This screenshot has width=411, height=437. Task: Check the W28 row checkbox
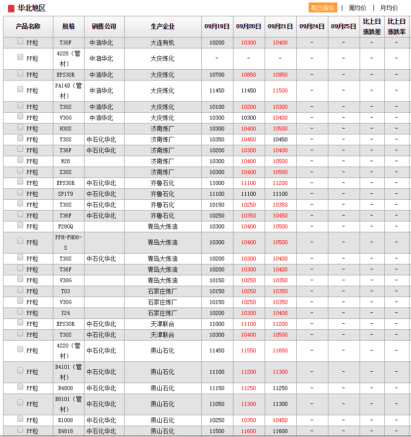(x=20, y=160)
